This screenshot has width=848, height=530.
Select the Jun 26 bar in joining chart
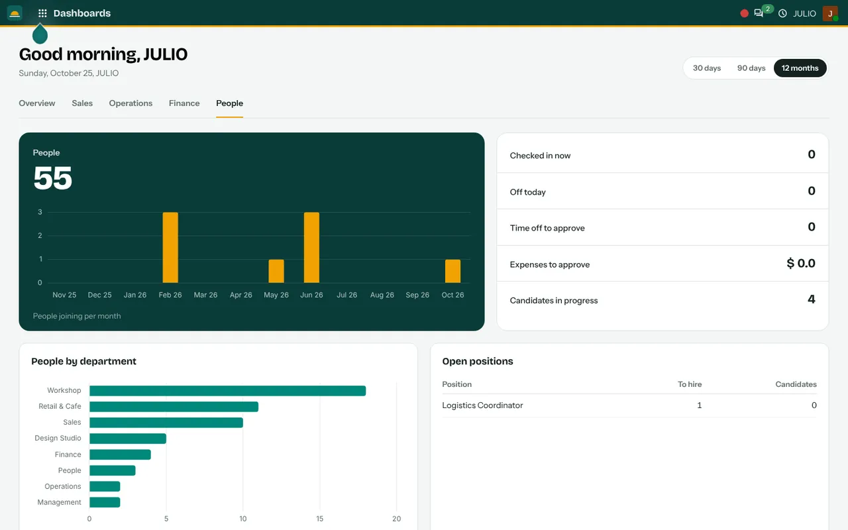[311, 248]
